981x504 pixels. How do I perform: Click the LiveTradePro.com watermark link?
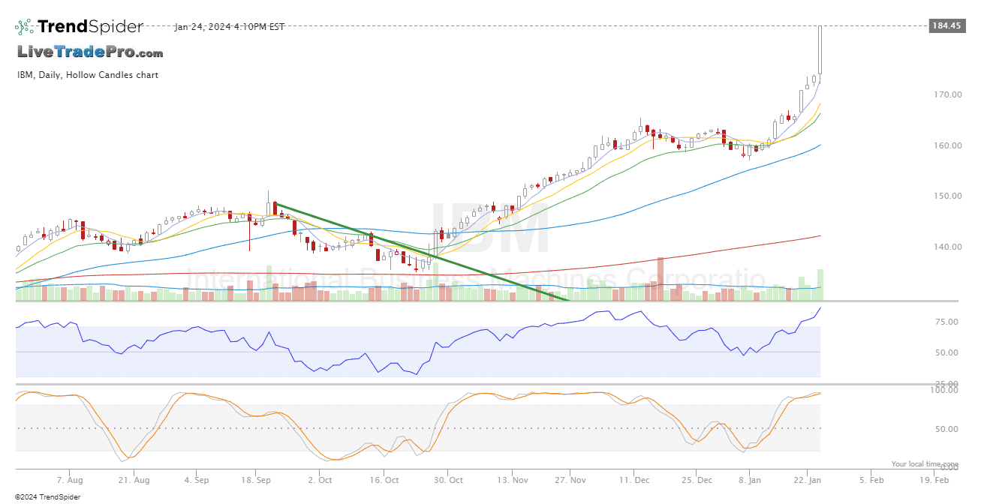(90, 52)
